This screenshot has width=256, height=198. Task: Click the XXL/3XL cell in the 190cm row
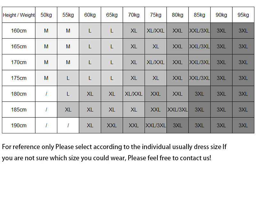[x=156, y=125]
